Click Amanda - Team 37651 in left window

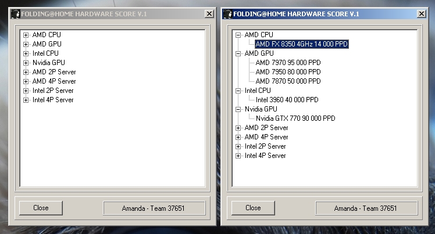coord(154,208)
